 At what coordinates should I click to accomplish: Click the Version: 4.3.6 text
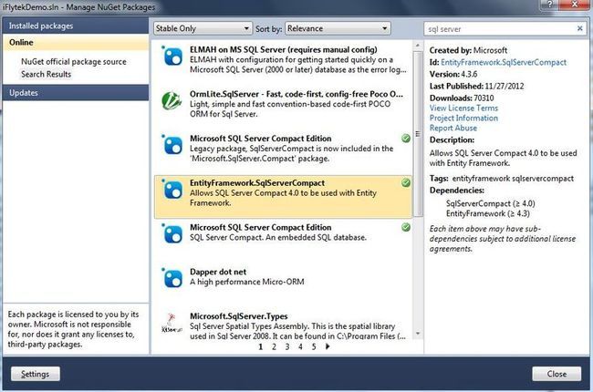pos(453,74)
